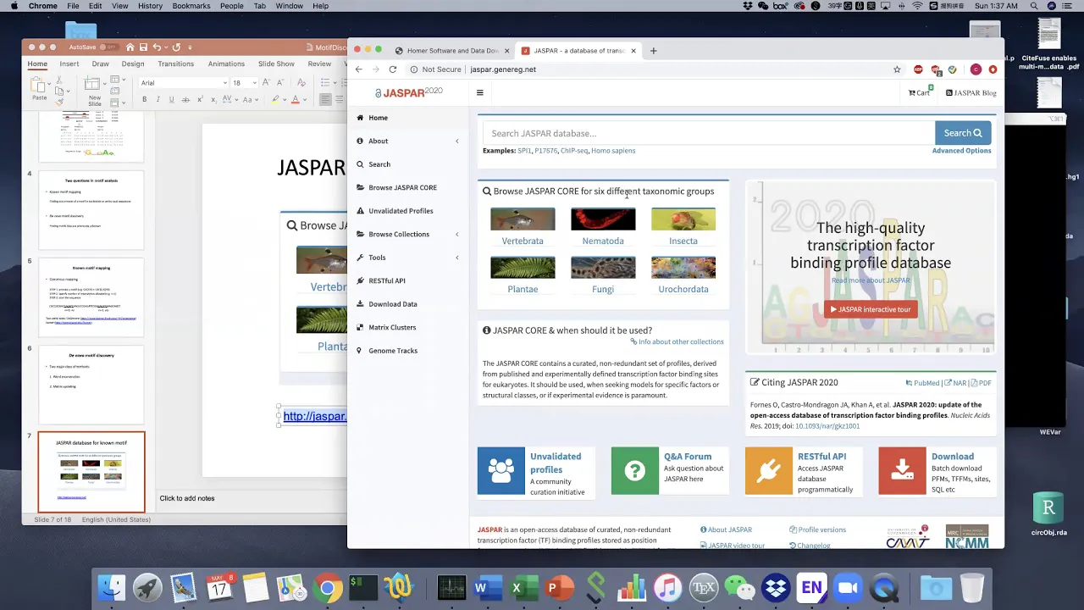Apply Underline formatting in PowerPoint
The height and width of the screenshot is (610, 1084).
171,100
